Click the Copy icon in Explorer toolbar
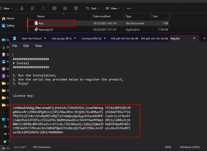This screenshot has height=151, width=207. 33,8
